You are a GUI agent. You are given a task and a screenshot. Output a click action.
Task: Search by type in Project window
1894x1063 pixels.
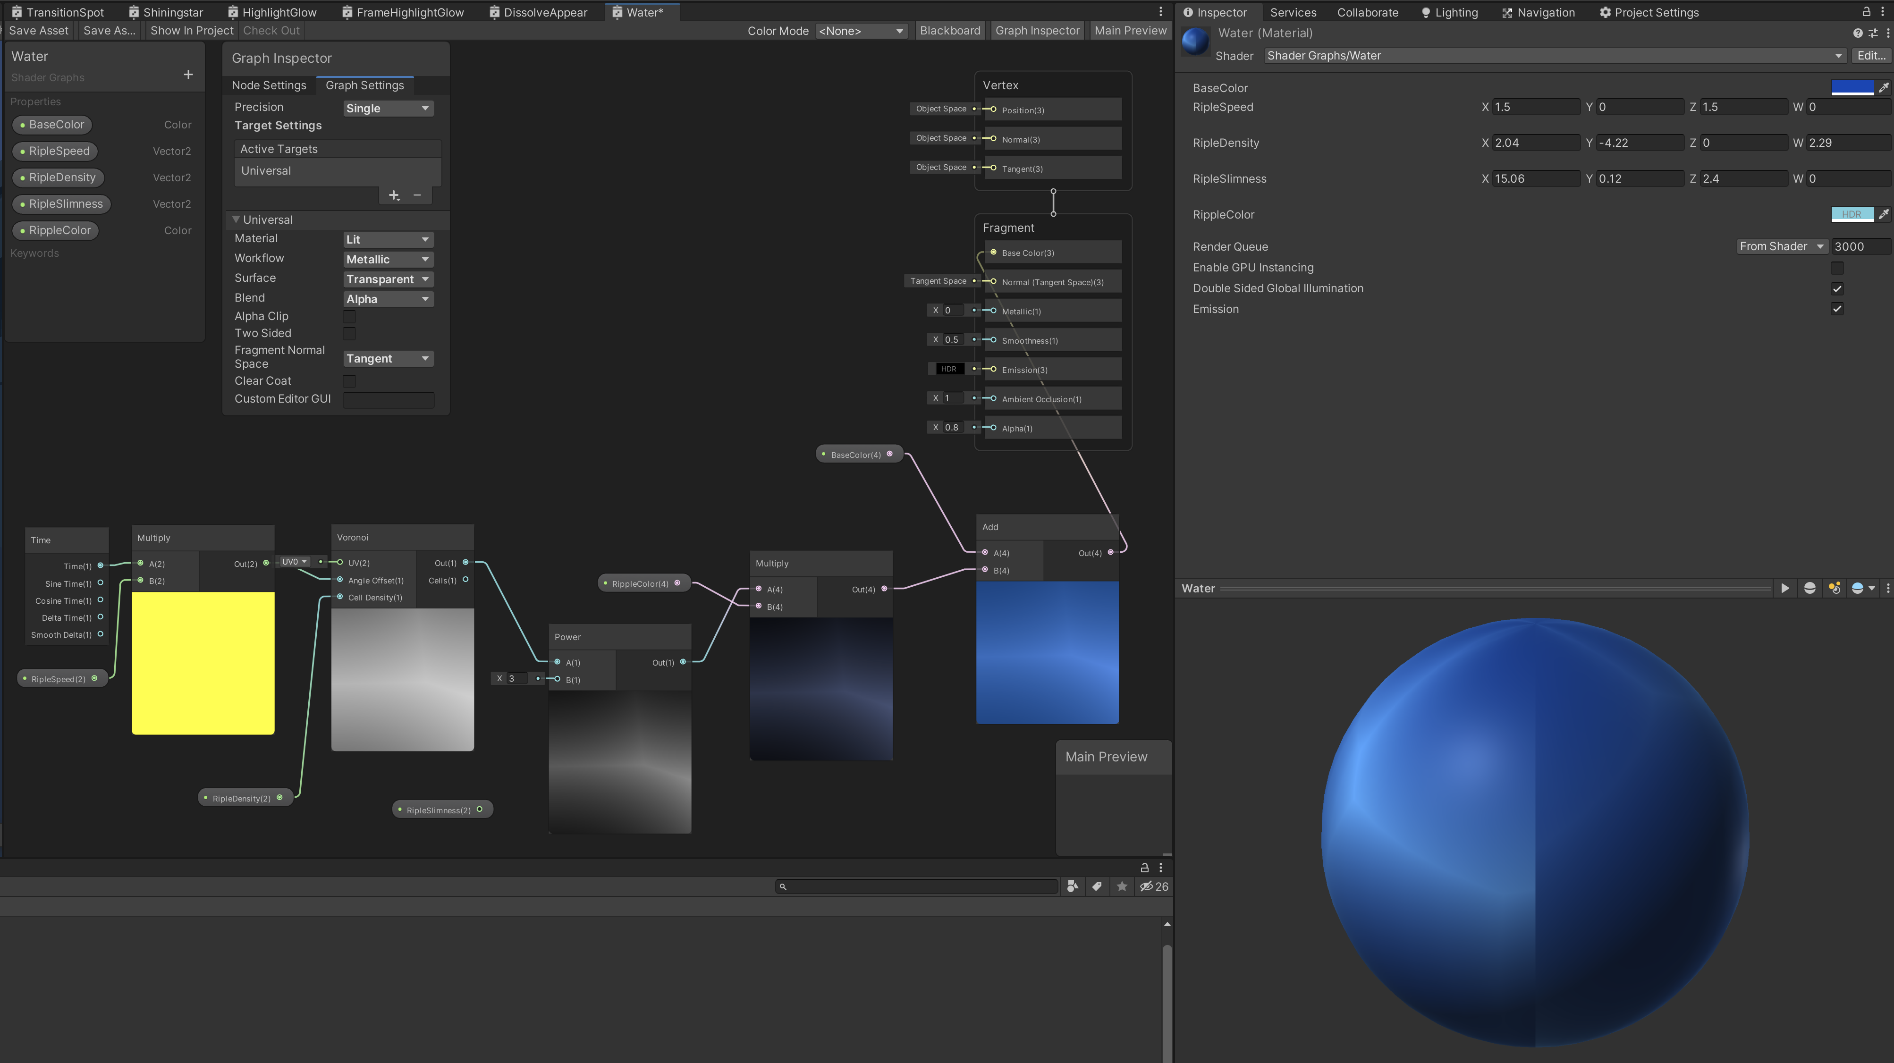tap(1073, 886)
